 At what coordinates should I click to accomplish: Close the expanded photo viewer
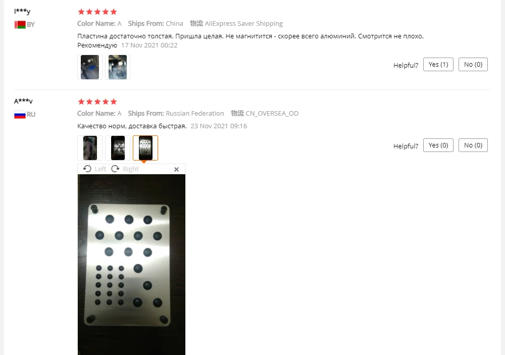(176, 169)
